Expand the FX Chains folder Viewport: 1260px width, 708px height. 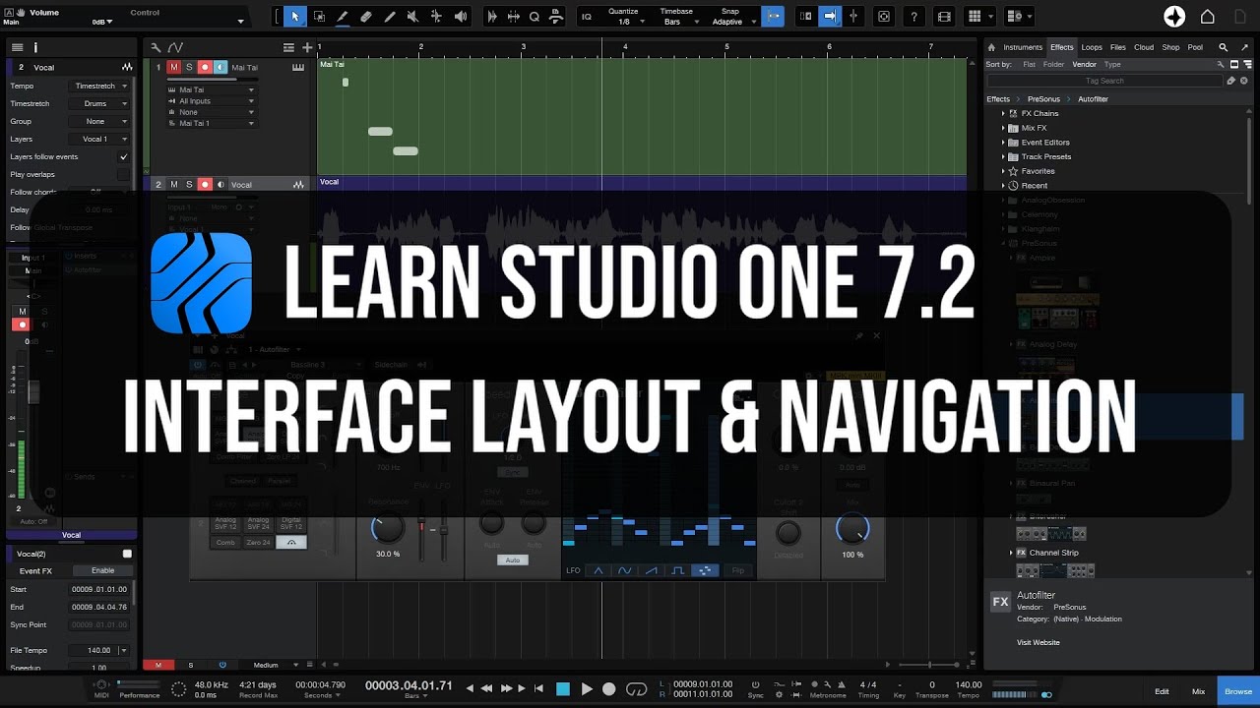1003,114
